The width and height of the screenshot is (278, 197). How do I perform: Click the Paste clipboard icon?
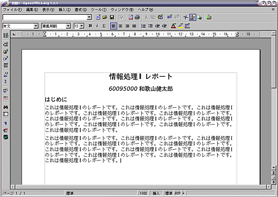[x=160, y=17]
